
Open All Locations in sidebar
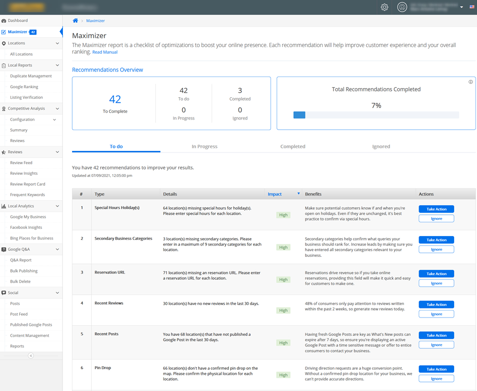pyautogui.click(x=21, y=54)
